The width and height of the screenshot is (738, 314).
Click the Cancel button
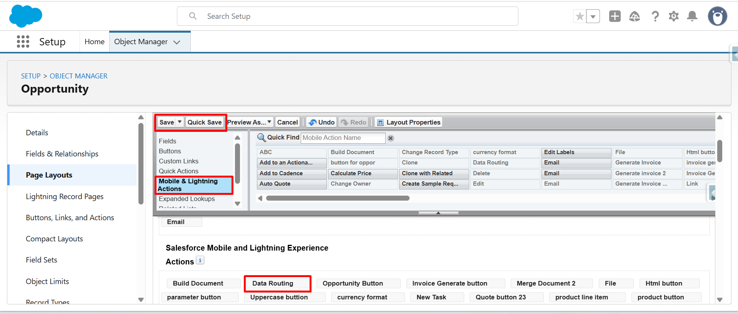287,122
